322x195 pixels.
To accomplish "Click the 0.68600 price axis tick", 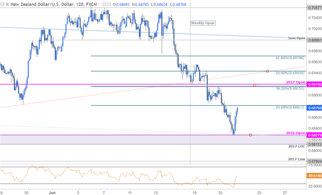I will [315, 117].
